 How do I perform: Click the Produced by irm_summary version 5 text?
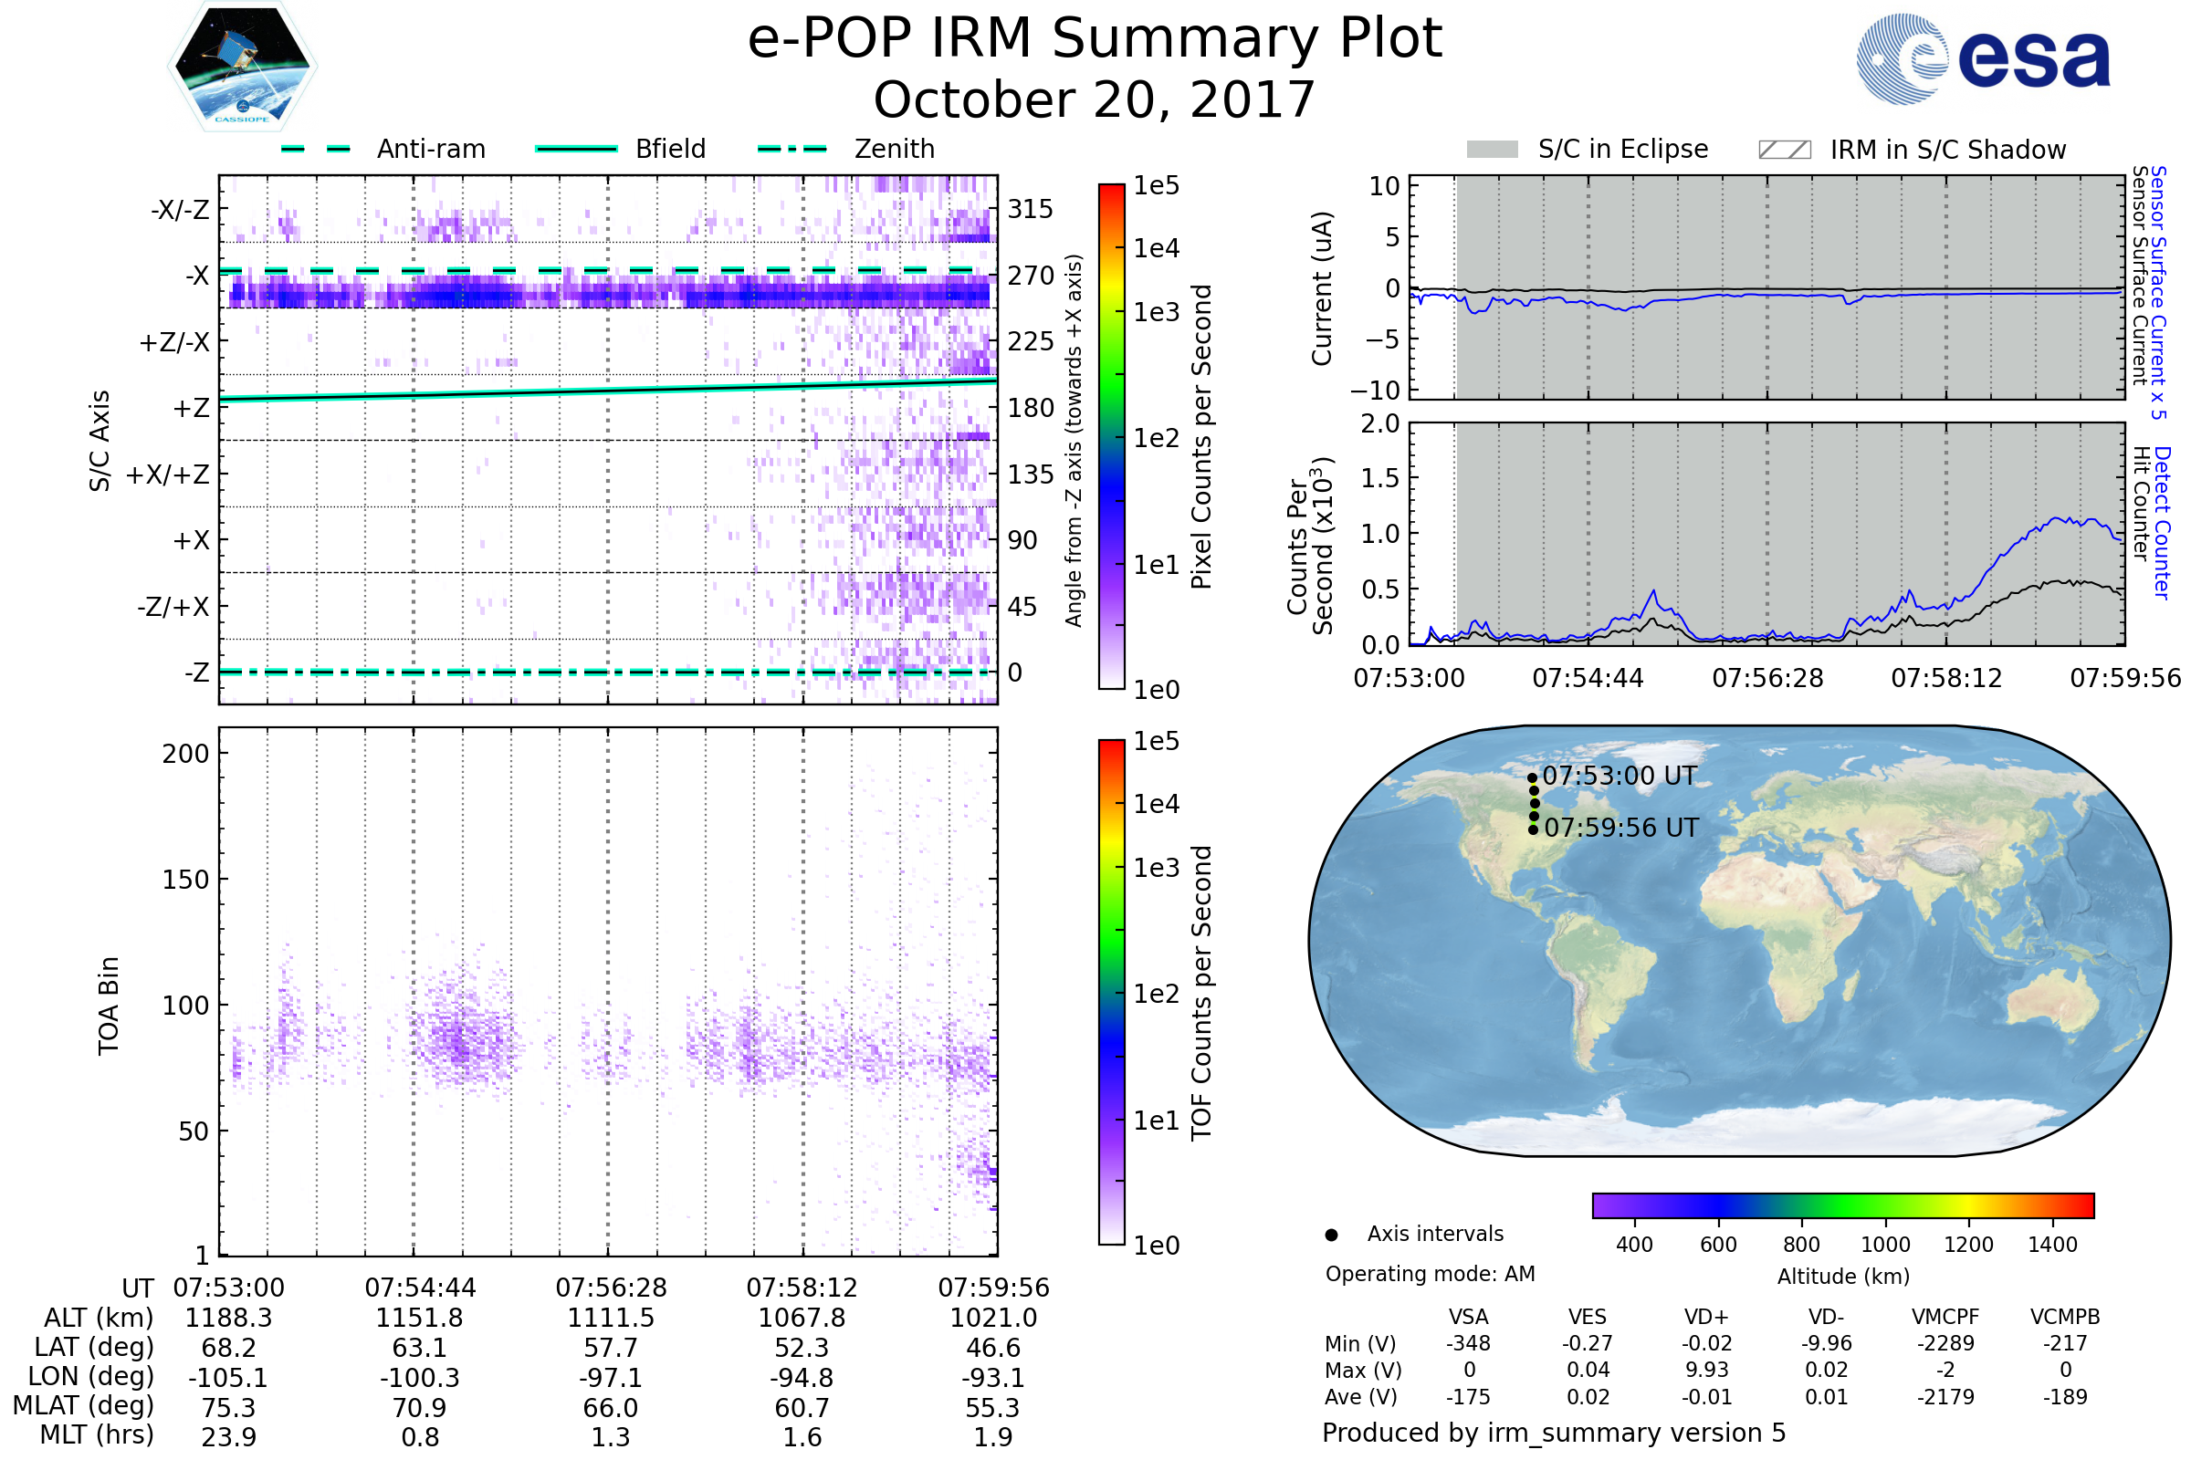point(1554,1433)
